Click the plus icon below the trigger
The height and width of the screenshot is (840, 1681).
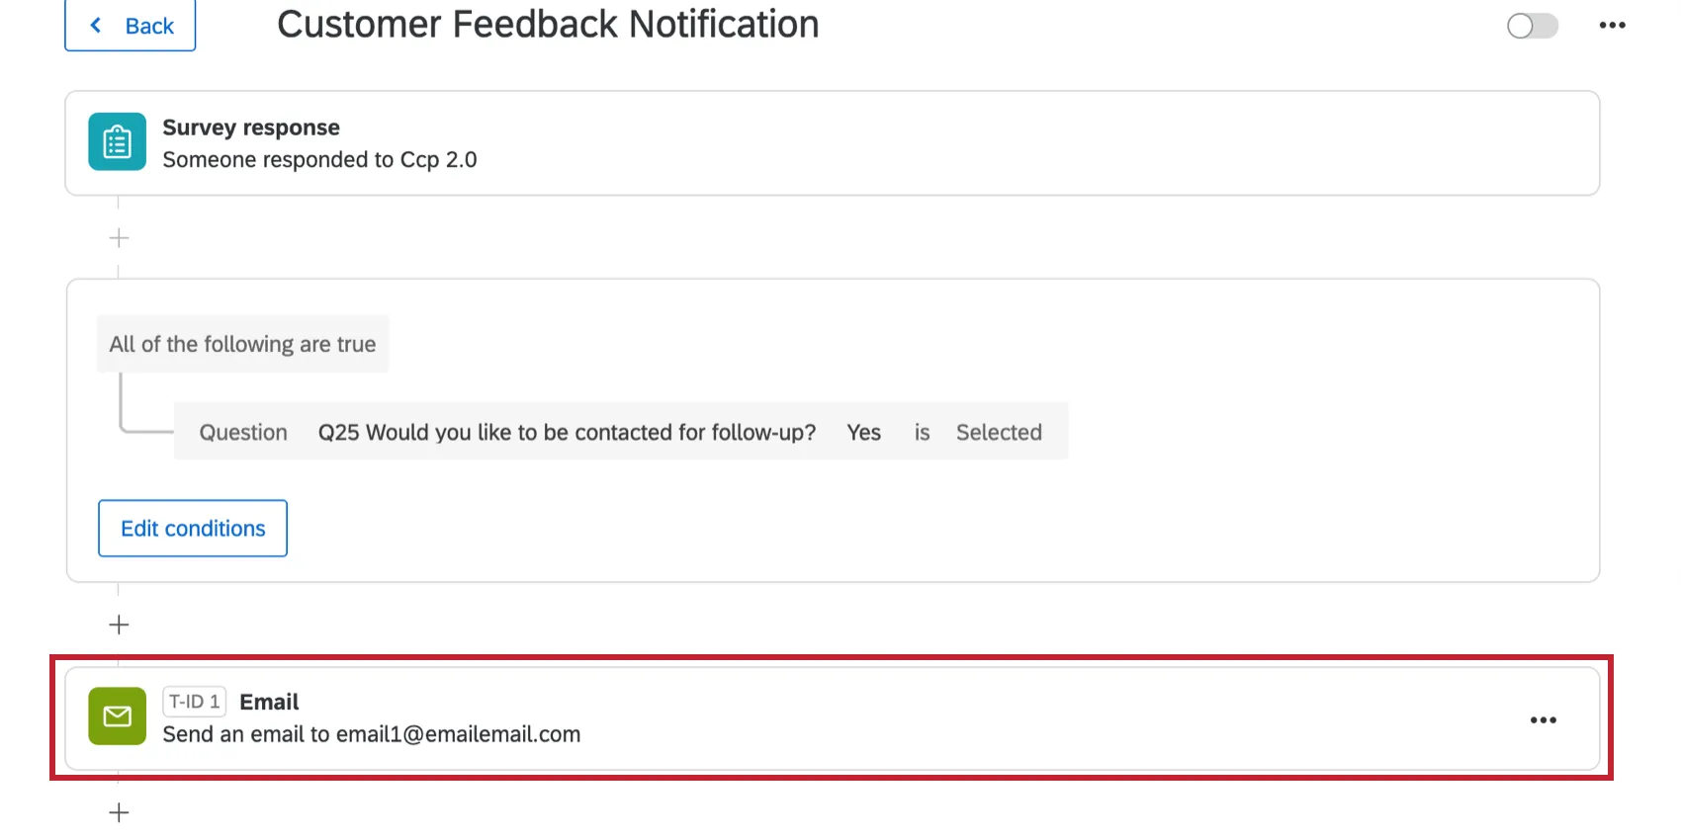(118, 237)
